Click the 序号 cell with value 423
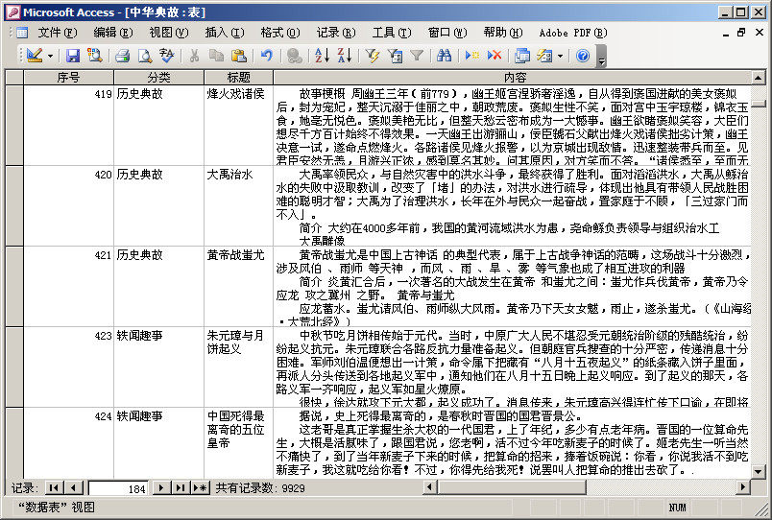Screen dimensions: 772x520 point(68,367)
